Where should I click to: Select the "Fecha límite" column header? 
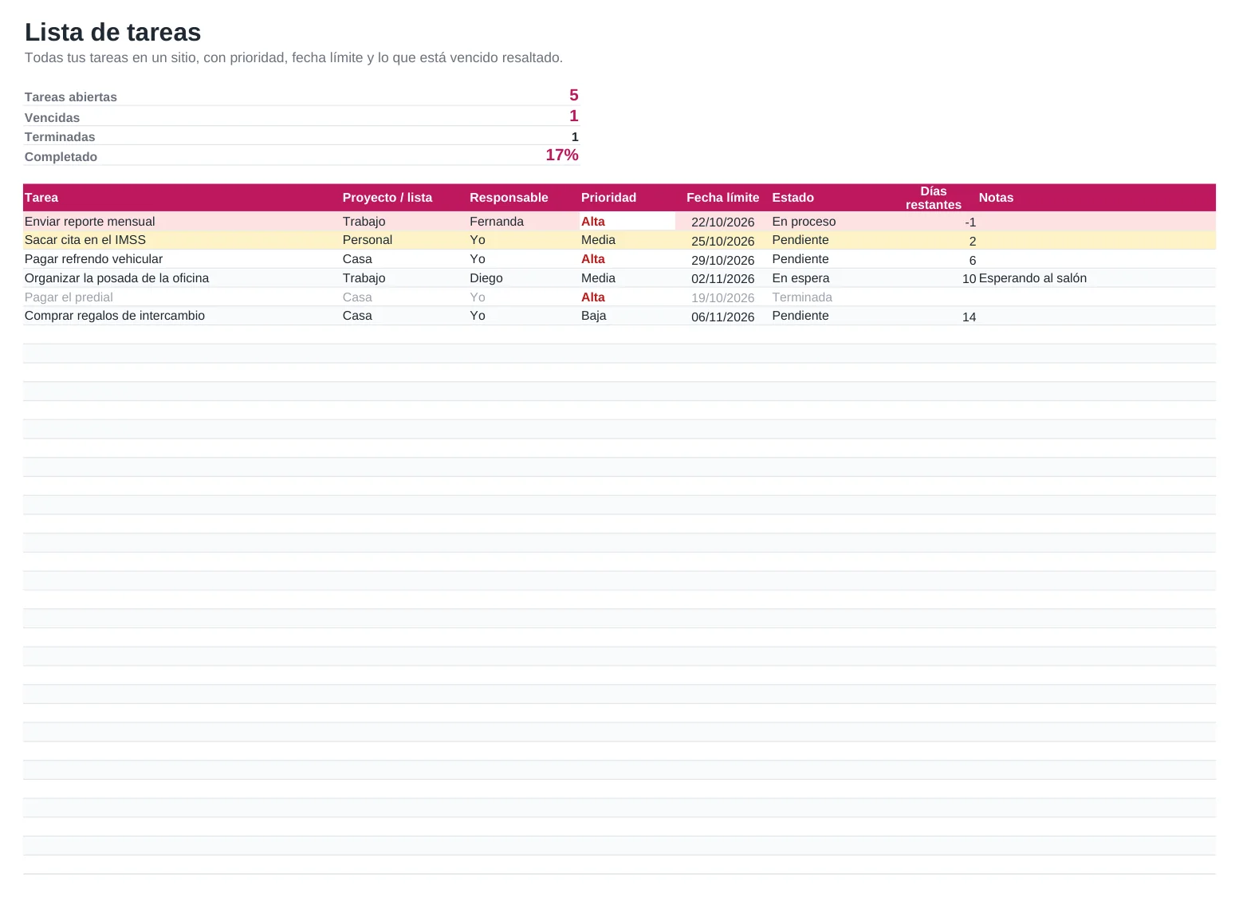point(723,198)
